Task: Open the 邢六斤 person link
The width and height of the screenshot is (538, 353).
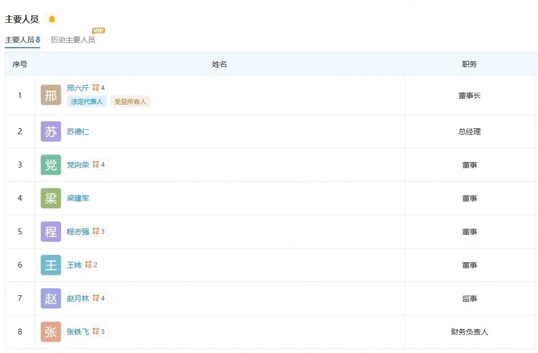Action: click(x=78, y=88)
